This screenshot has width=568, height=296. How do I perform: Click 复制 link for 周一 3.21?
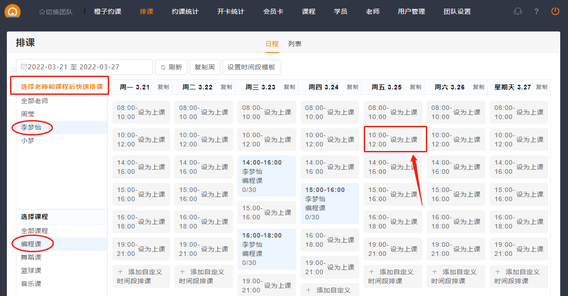click(x=163, y=87)
